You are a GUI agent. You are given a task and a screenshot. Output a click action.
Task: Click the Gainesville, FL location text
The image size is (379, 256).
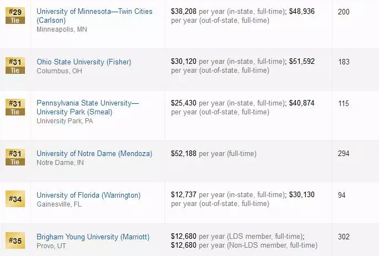[x=59, y=204]
